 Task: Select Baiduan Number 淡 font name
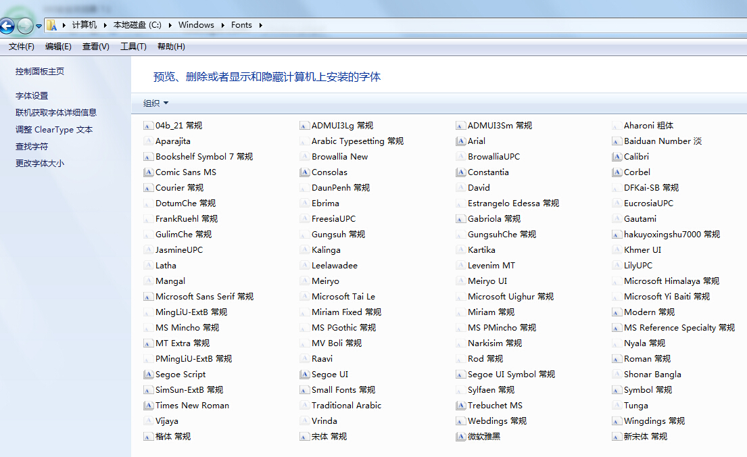663,141
